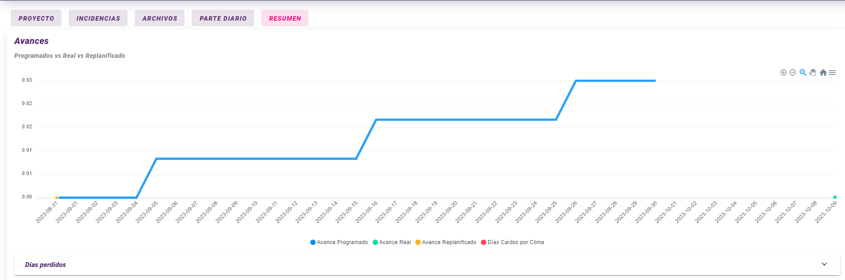Click the green Avance Real marker at chart end
The image size is (845, 280).
[835, 197]
